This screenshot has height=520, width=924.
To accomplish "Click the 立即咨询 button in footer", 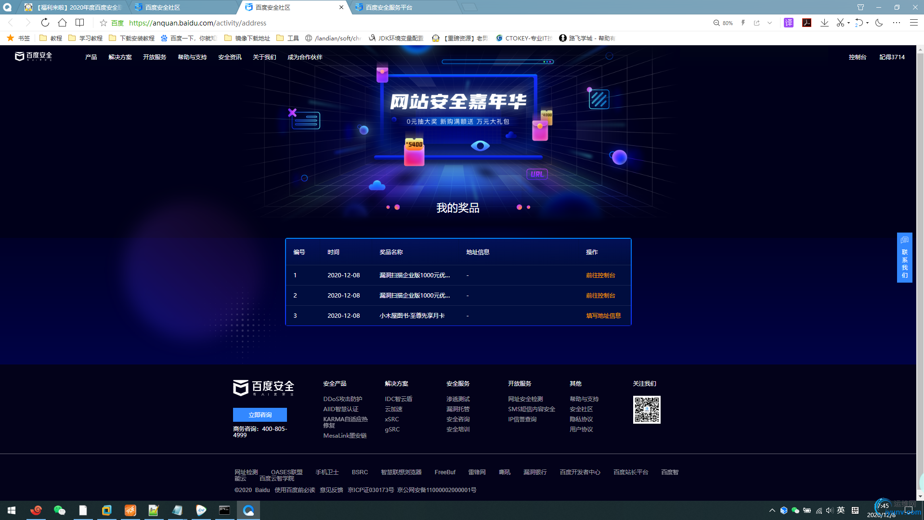I will tap(260, 415).
